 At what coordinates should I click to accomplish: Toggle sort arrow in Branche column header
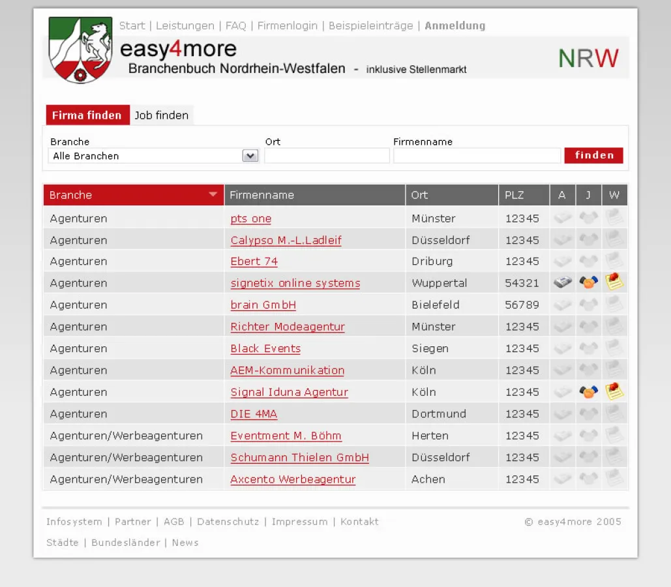point(213,194)
